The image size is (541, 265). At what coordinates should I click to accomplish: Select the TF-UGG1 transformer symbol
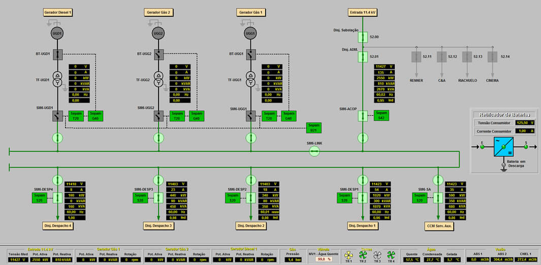(250, 79)
